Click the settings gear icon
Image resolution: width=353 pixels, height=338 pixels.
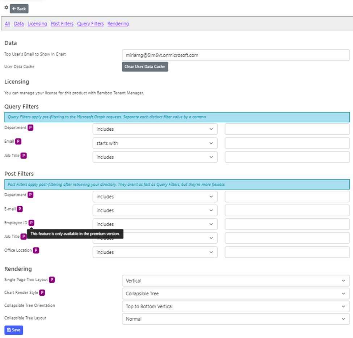tap(6, 8)
